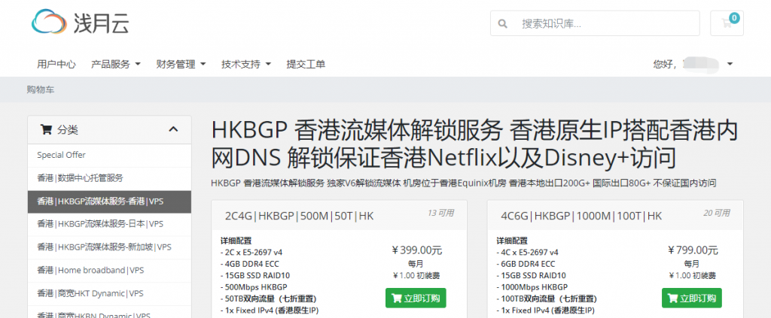Select 香港|HKBGP流媒体服务-香港|VPS category
The image size is (771, 318).
pyautogui.click(x=110, y=201)
